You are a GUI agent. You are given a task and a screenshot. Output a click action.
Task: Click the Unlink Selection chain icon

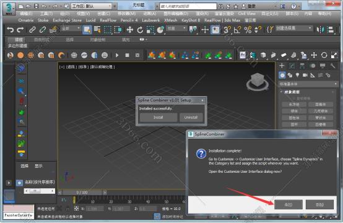[x=43, y=30]
